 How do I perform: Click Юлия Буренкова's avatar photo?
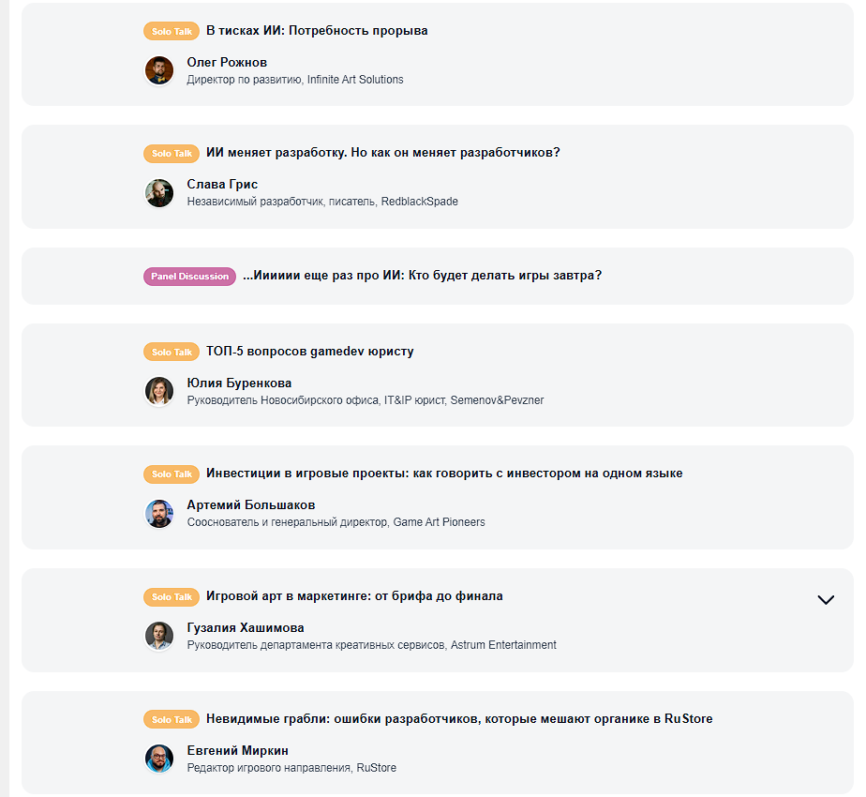pyautogui.click(x=159, y=391)
